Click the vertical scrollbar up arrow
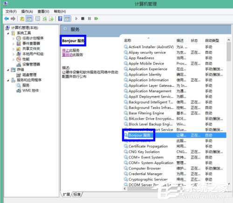Screen dimensions: 233x203 (229, 40)
